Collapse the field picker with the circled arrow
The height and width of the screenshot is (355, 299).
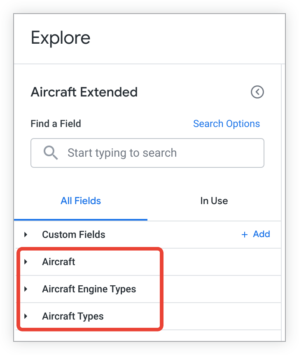pyautogui.click(x=257, y=92)
